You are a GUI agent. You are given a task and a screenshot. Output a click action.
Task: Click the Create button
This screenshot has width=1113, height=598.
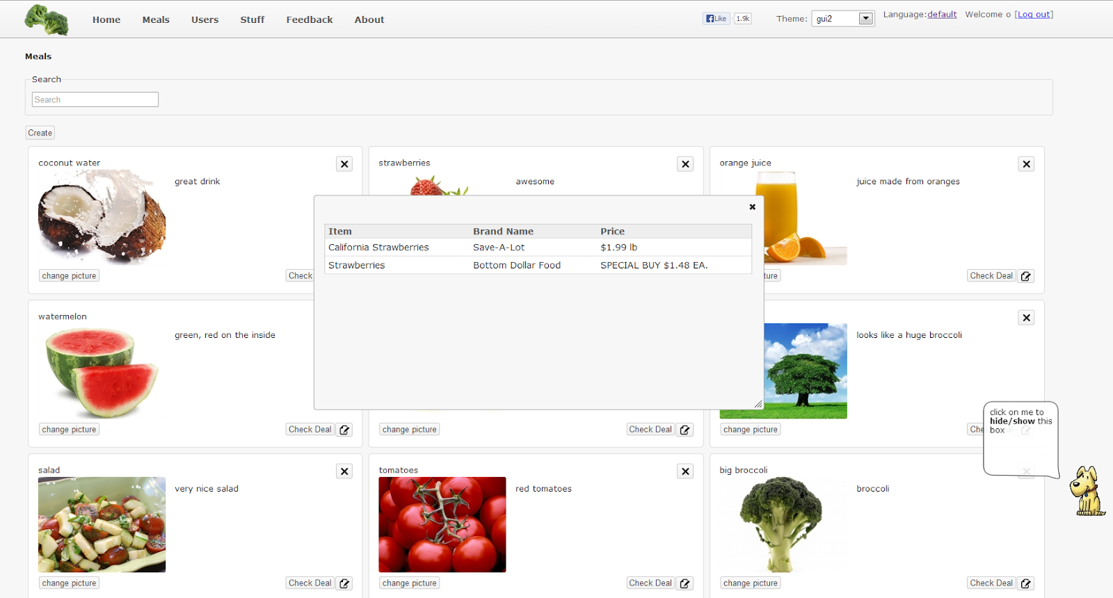pos(40,133)
